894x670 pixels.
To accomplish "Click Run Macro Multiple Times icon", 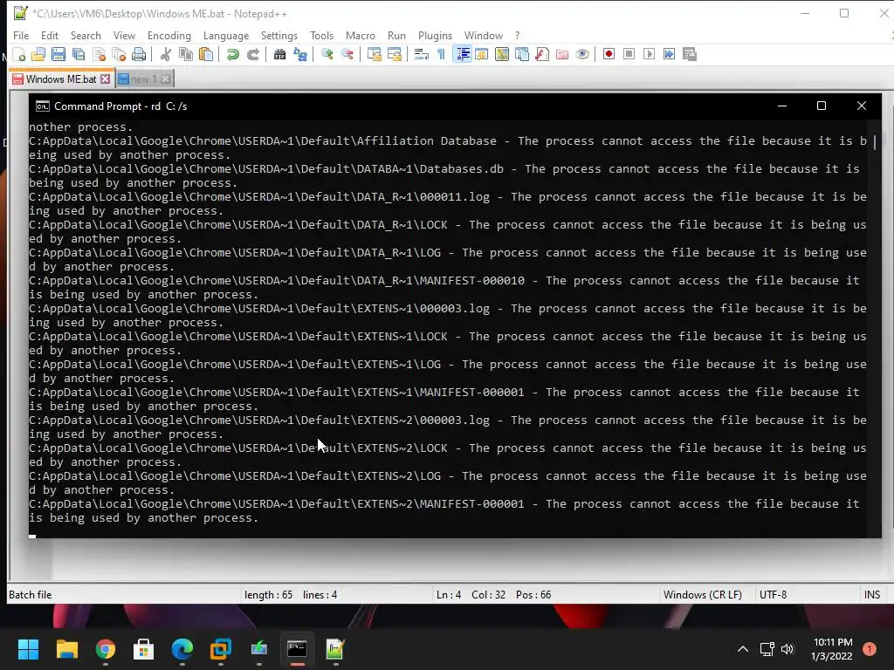I will pos(670,55).
